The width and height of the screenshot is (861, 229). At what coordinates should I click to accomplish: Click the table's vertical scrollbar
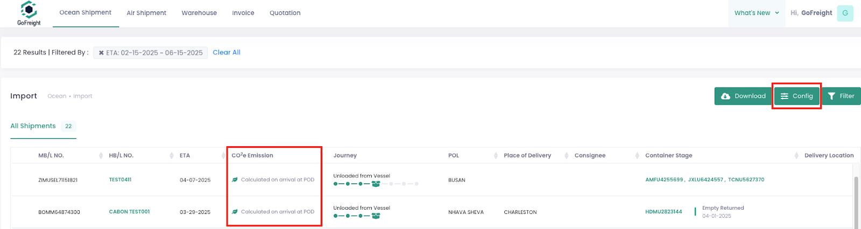pos(856,196)
